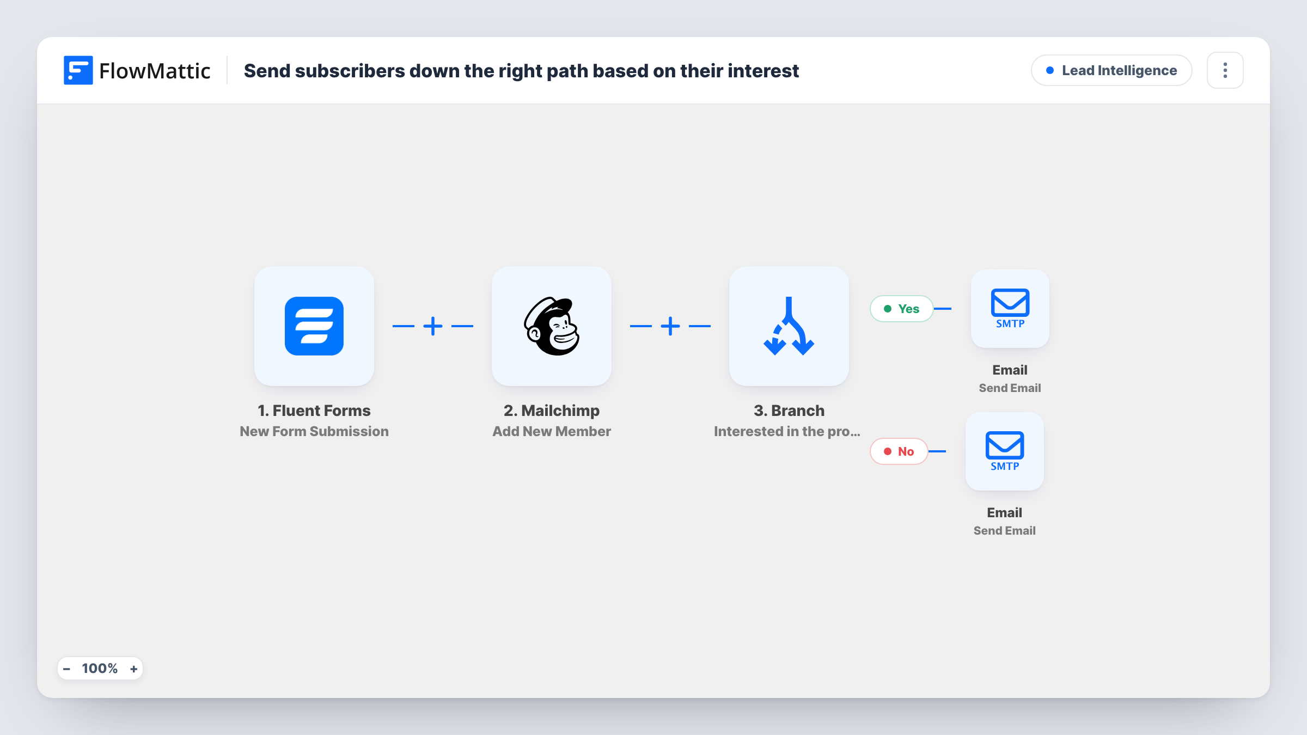Open the Branch step icon
This screenshot has height=735, width=1307.
click(789, 326)
